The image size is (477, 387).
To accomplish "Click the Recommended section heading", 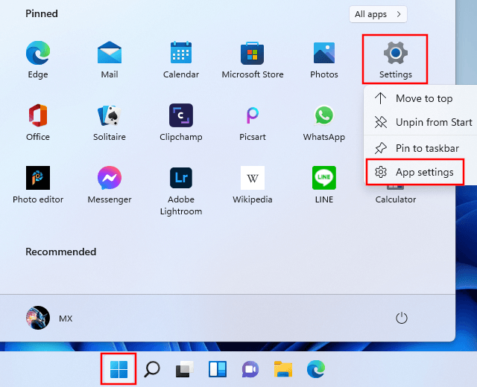I will [61, 252].
